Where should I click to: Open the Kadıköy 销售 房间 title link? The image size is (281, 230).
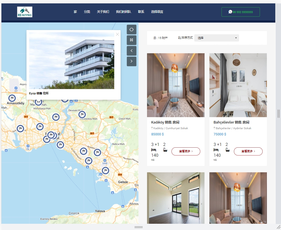point(165,122)
